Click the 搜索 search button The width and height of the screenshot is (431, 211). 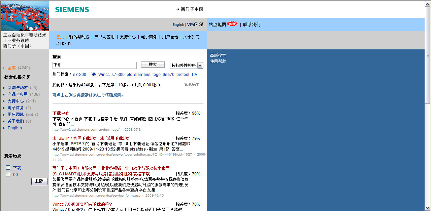pos(153,65)
